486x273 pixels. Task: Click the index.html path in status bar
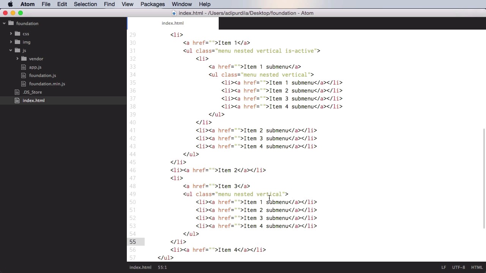(x=140, y=267)
